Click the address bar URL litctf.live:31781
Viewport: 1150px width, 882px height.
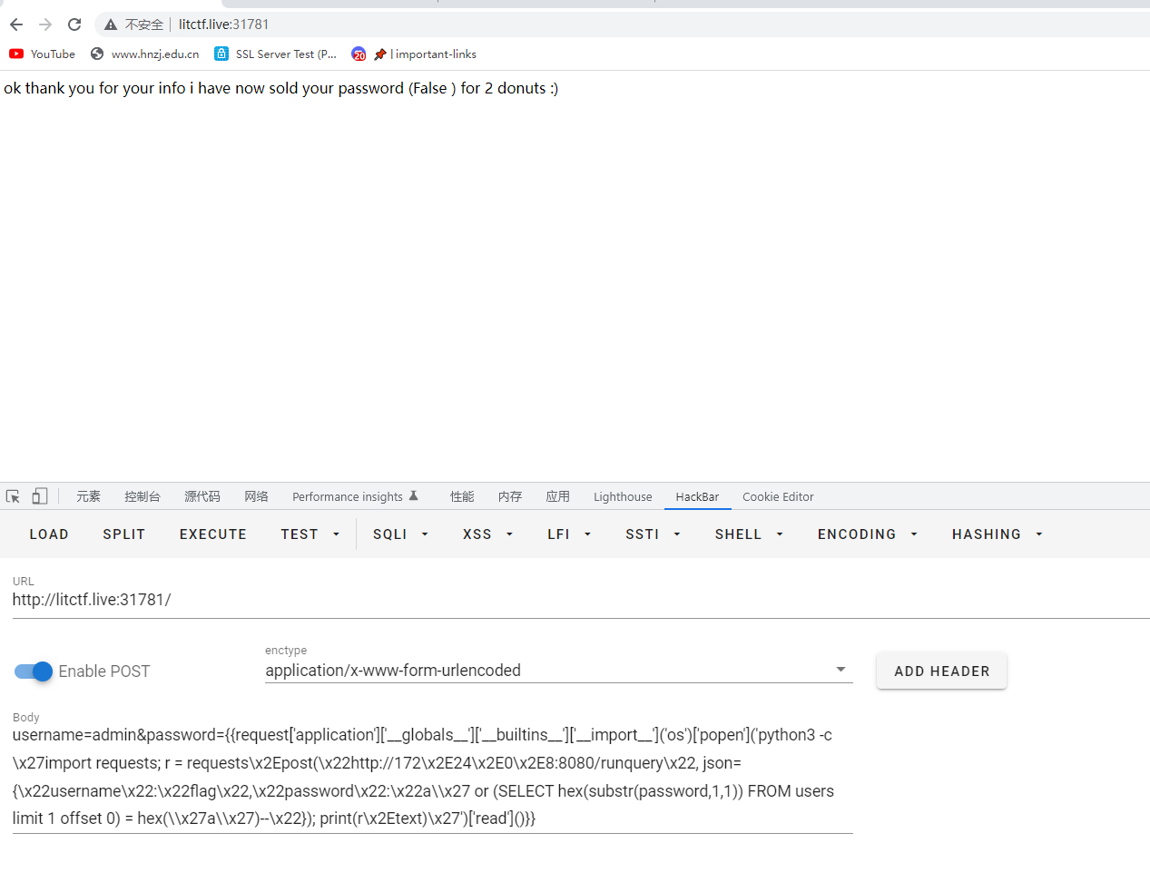tap(223, 24)
